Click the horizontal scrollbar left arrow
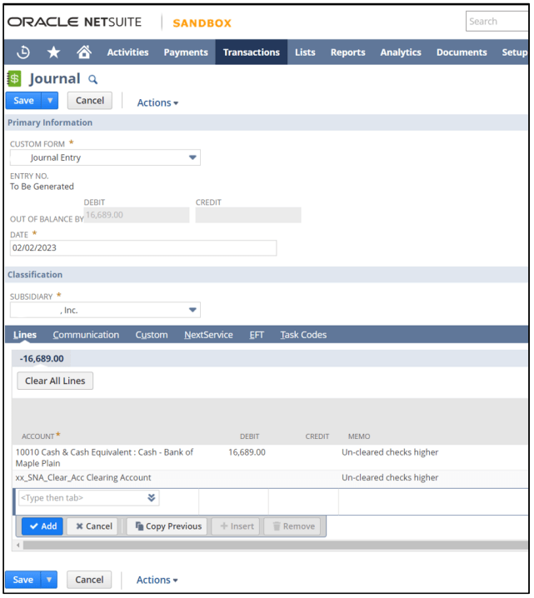 (x=18, y=545)
